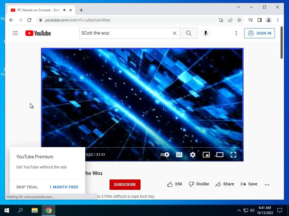Go to the YouTube home logo

click(38, 33)
